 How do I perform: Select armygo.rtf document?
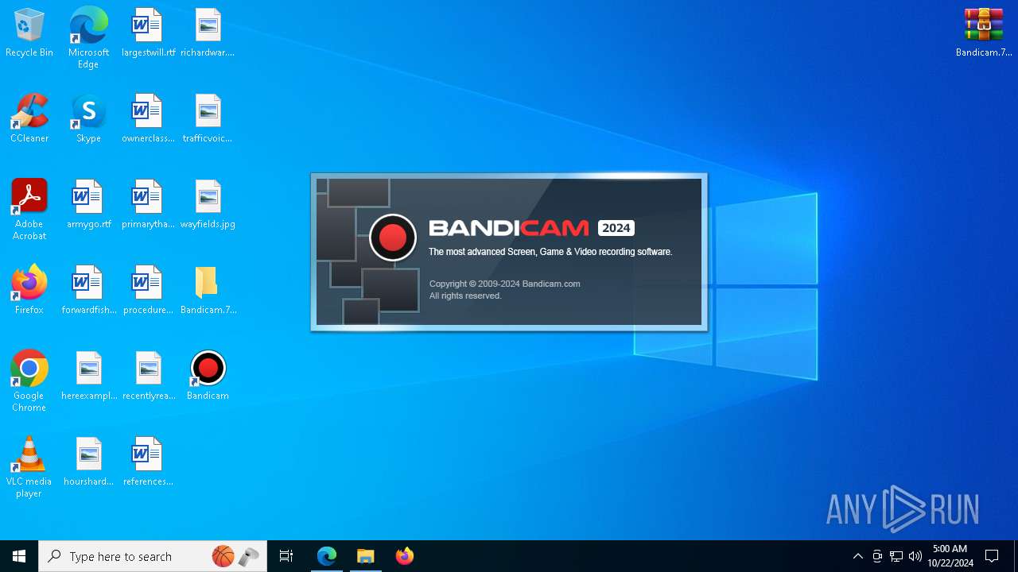(88, 205)
